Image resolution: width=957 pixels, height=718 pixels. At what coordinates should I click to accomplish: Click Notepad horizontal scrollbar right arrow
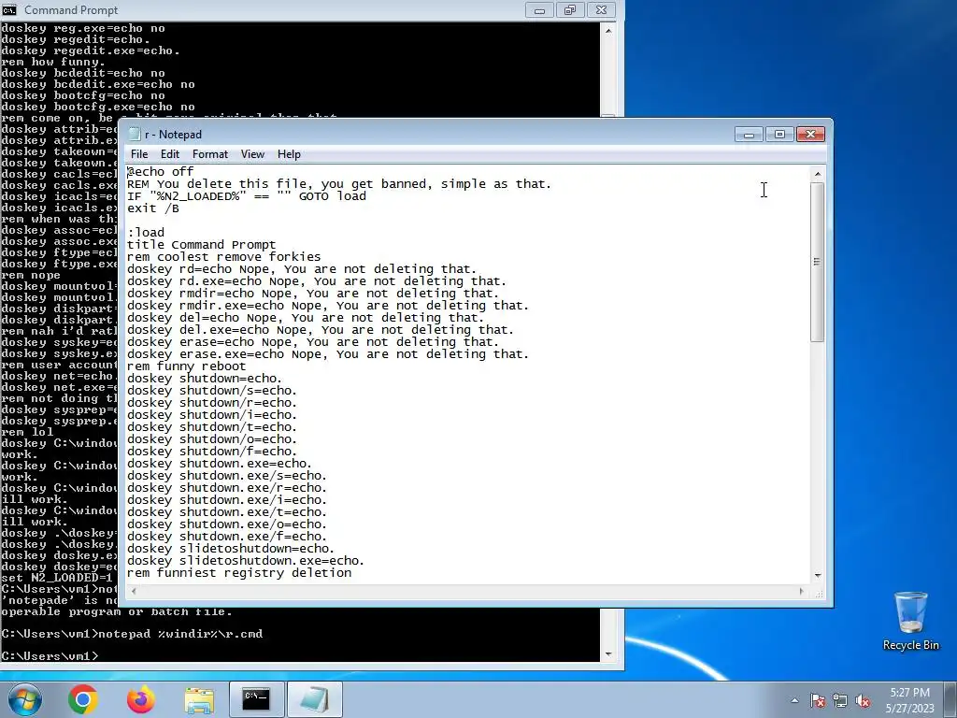pyautogui.click(x=801, y=591)
